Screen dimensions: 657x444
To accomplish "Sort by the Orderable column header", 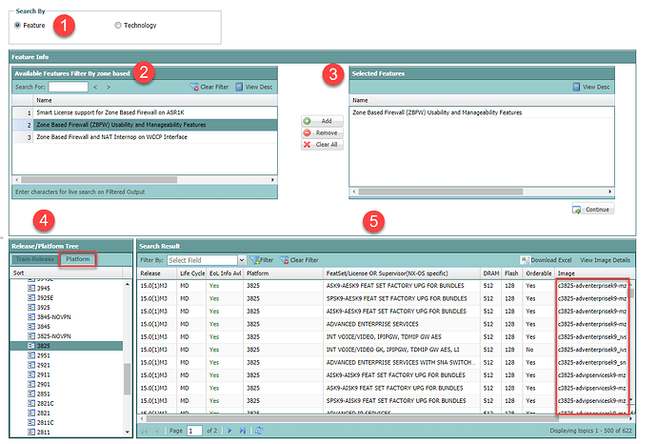I will (539, 273).
